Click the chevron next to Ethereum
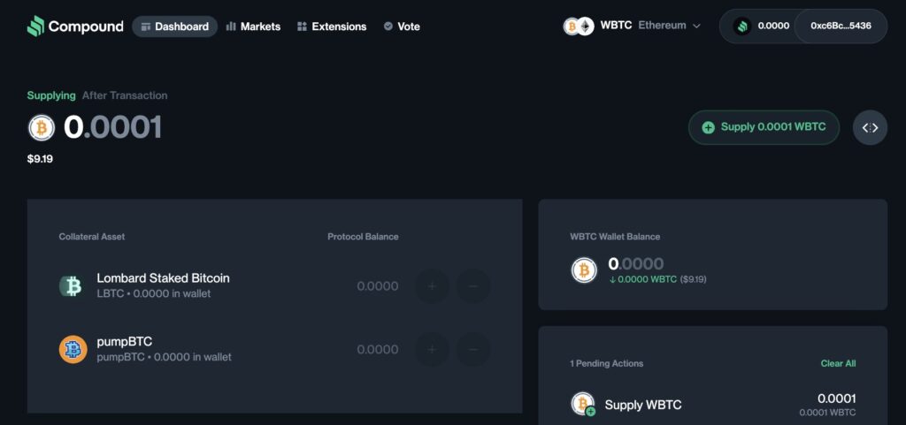The width and height of the screenshot is (906, 425). click(696, 27)
